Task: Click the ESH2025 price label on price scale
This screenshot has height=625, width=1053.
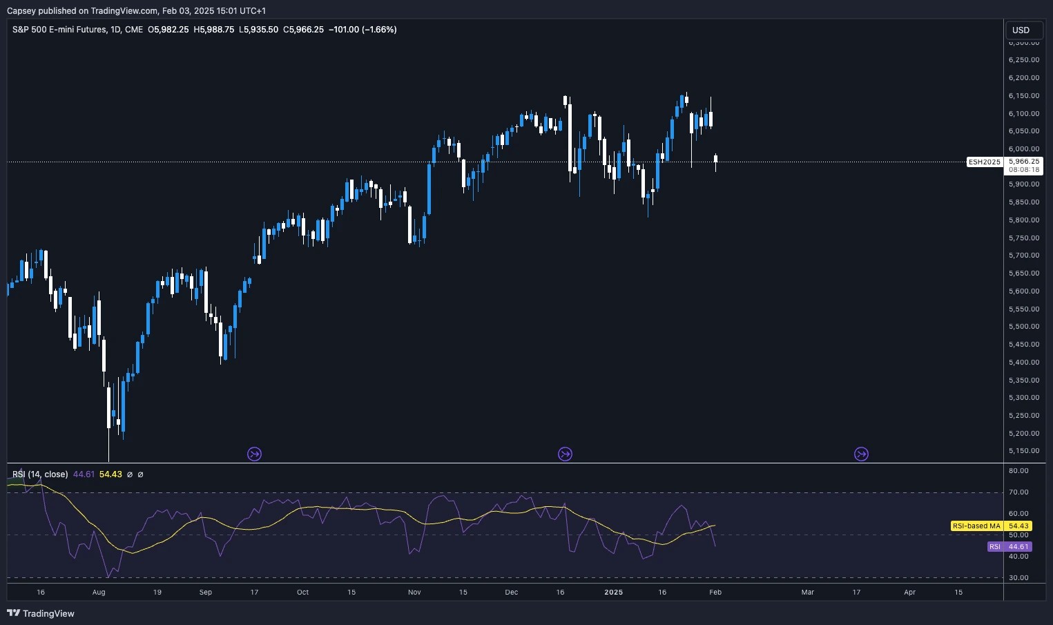Action: tap(984, 162)
